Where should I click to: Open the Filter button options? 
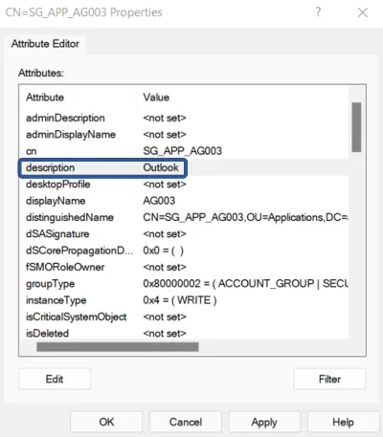(329, 379)
